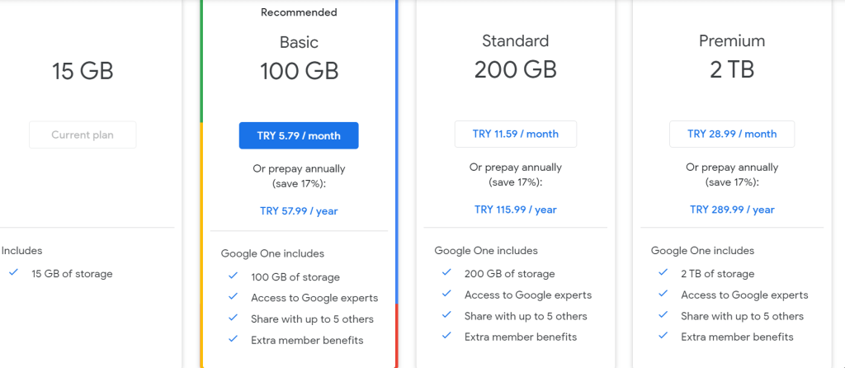Click checkmark next to 100 GB of storage
The height and width of the screenshot is (368, 845).
(x=232, y=276)
